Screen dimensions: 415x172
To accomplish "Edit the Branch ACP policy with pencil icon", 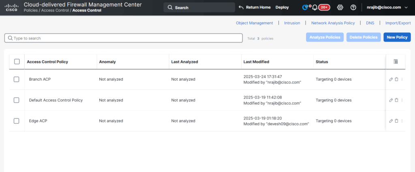I will point(391,80).
